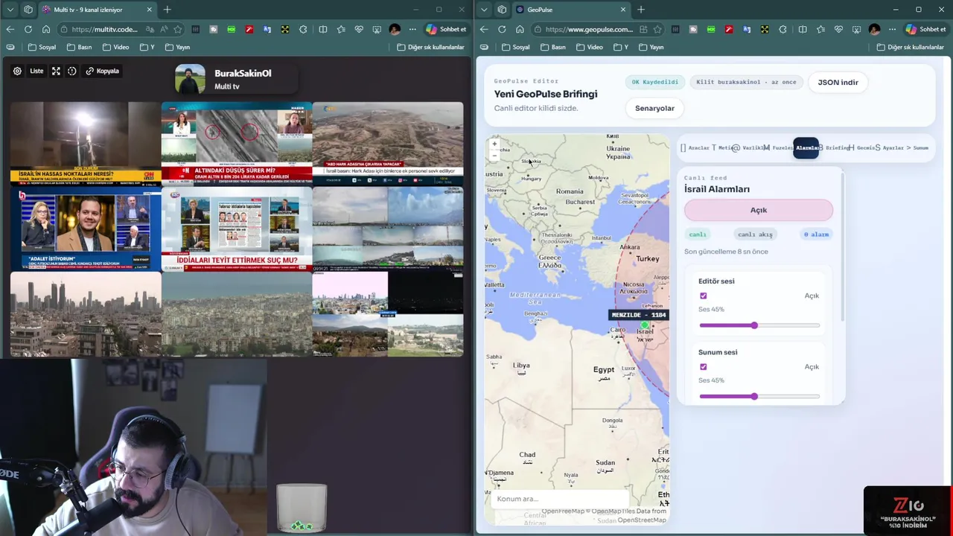Click the Kopyala link button
The height and width of the screenshot is (536, 953).
pyautogui.click(x=103, y=71)
